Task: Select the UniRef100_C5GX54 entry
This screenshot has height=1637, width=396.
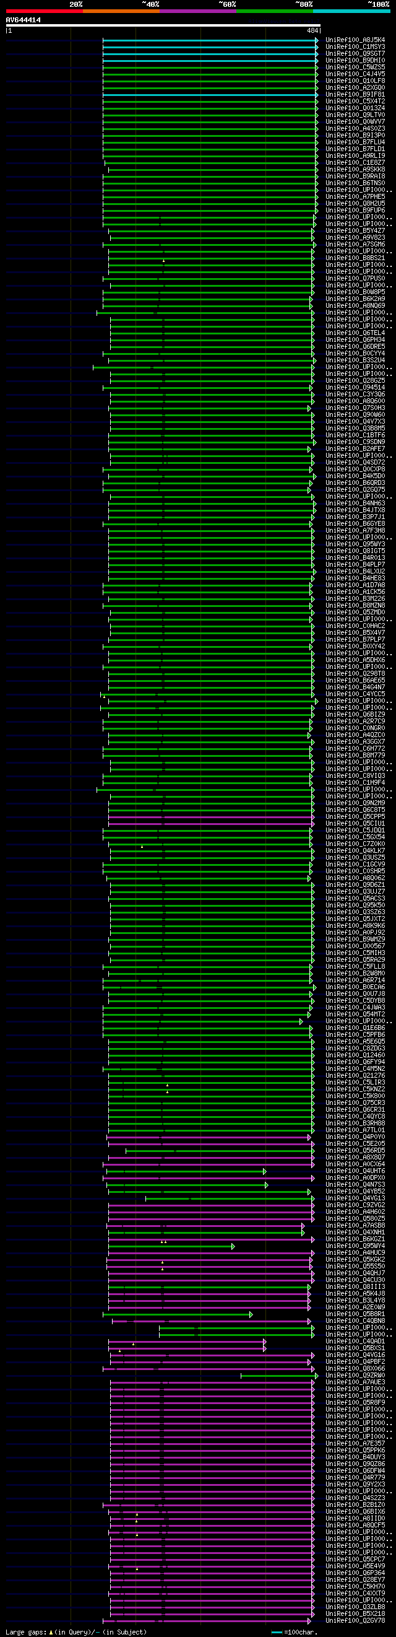Action: point(355,837)
